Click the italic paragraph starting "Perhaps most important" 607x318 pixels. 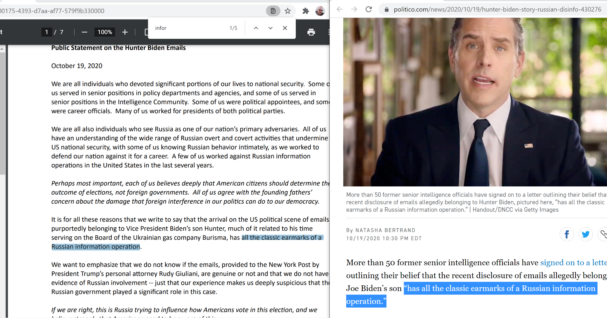tap(190, 192)
